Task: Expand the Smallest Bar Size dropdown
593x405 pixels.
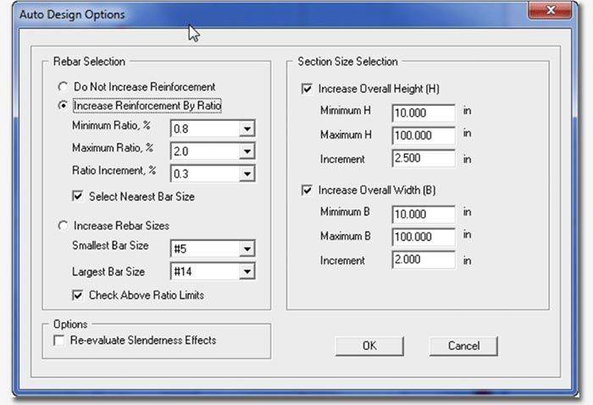Action: pos(247,249)
